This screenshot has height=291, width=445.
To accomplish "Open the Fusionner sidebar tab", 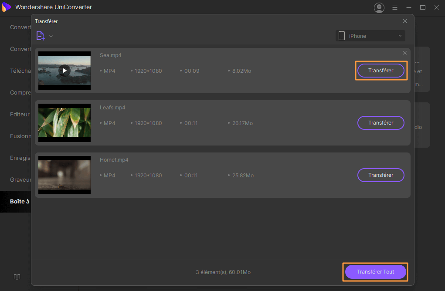I will (x=20, y=136).
